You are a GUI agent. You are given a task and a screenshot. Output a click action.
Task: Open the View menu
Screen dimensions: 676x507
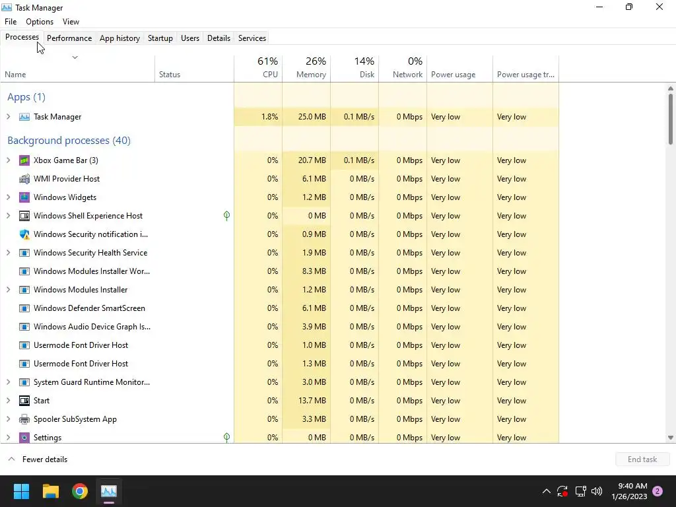[71, 22]
